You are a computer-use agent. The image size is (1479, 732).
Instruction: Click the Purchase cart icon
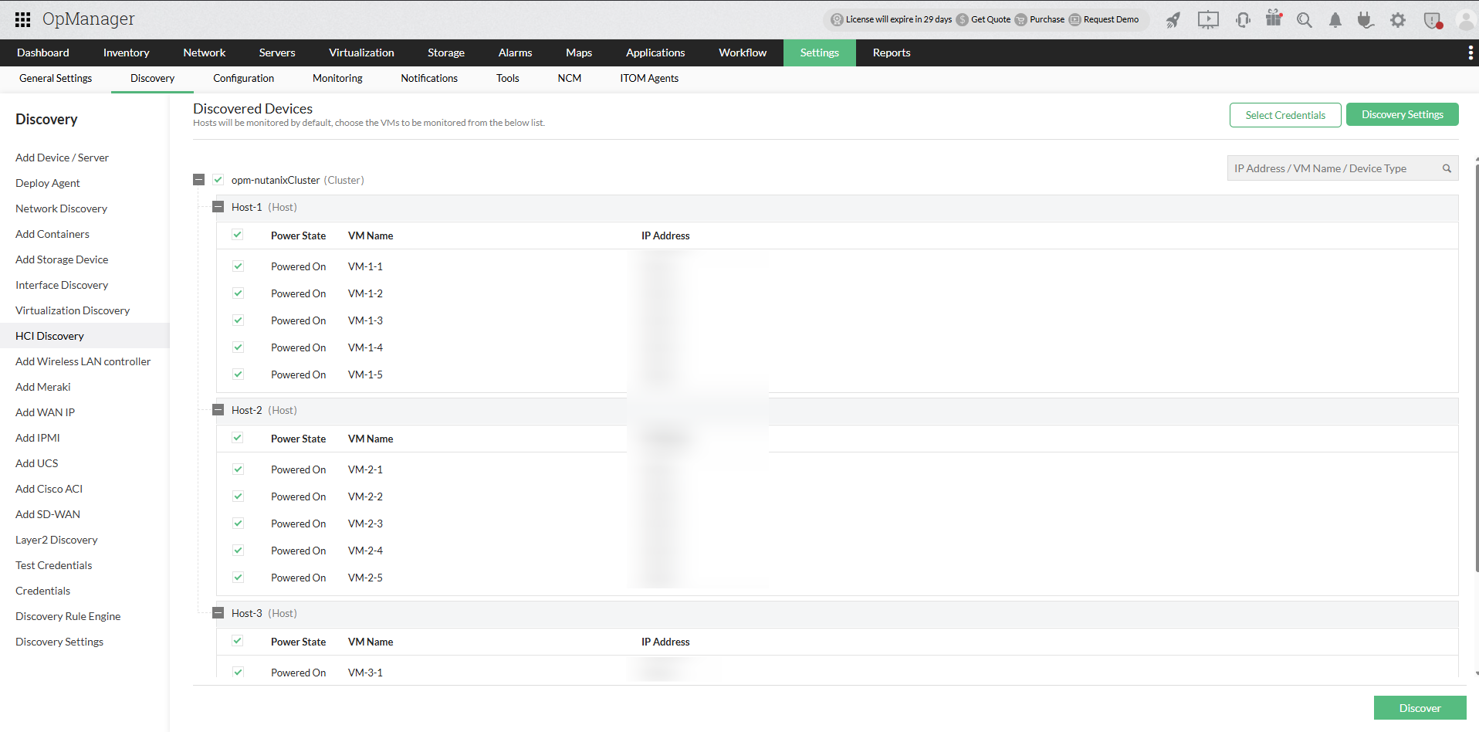coord(1020,20)
